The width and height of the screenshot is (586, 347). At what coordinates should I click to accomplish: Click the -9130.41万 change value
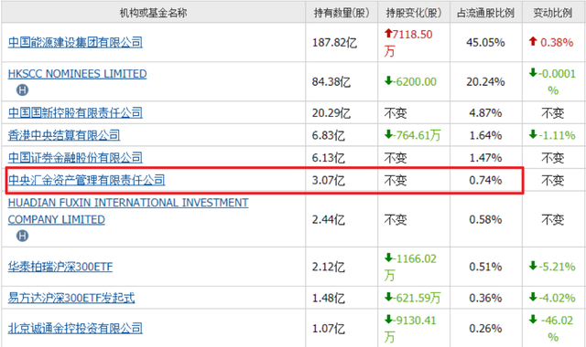coord(410,329)
